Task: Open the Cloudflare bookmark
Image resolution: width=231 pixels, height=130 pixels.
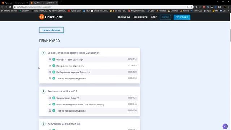Action: [161, 11]
